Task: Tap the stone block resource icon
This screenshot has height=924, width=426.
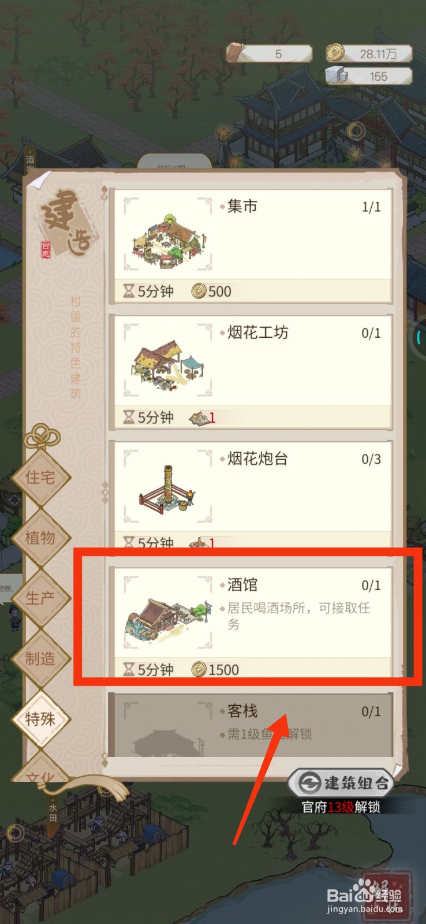Action: [336, 76]
